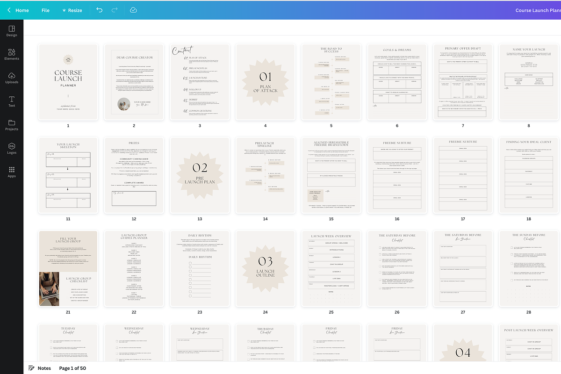Screen dimensions: 561x374
Task: Select page 15 Aligned Irresistible Freebie Brainstorm
Action: [x=331, y=175]
